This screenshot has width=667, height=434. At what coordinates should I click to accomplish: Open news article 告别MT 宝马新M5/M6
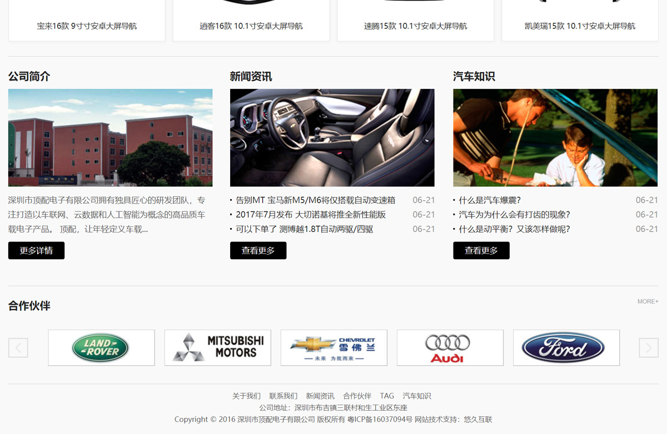point(315,200)
